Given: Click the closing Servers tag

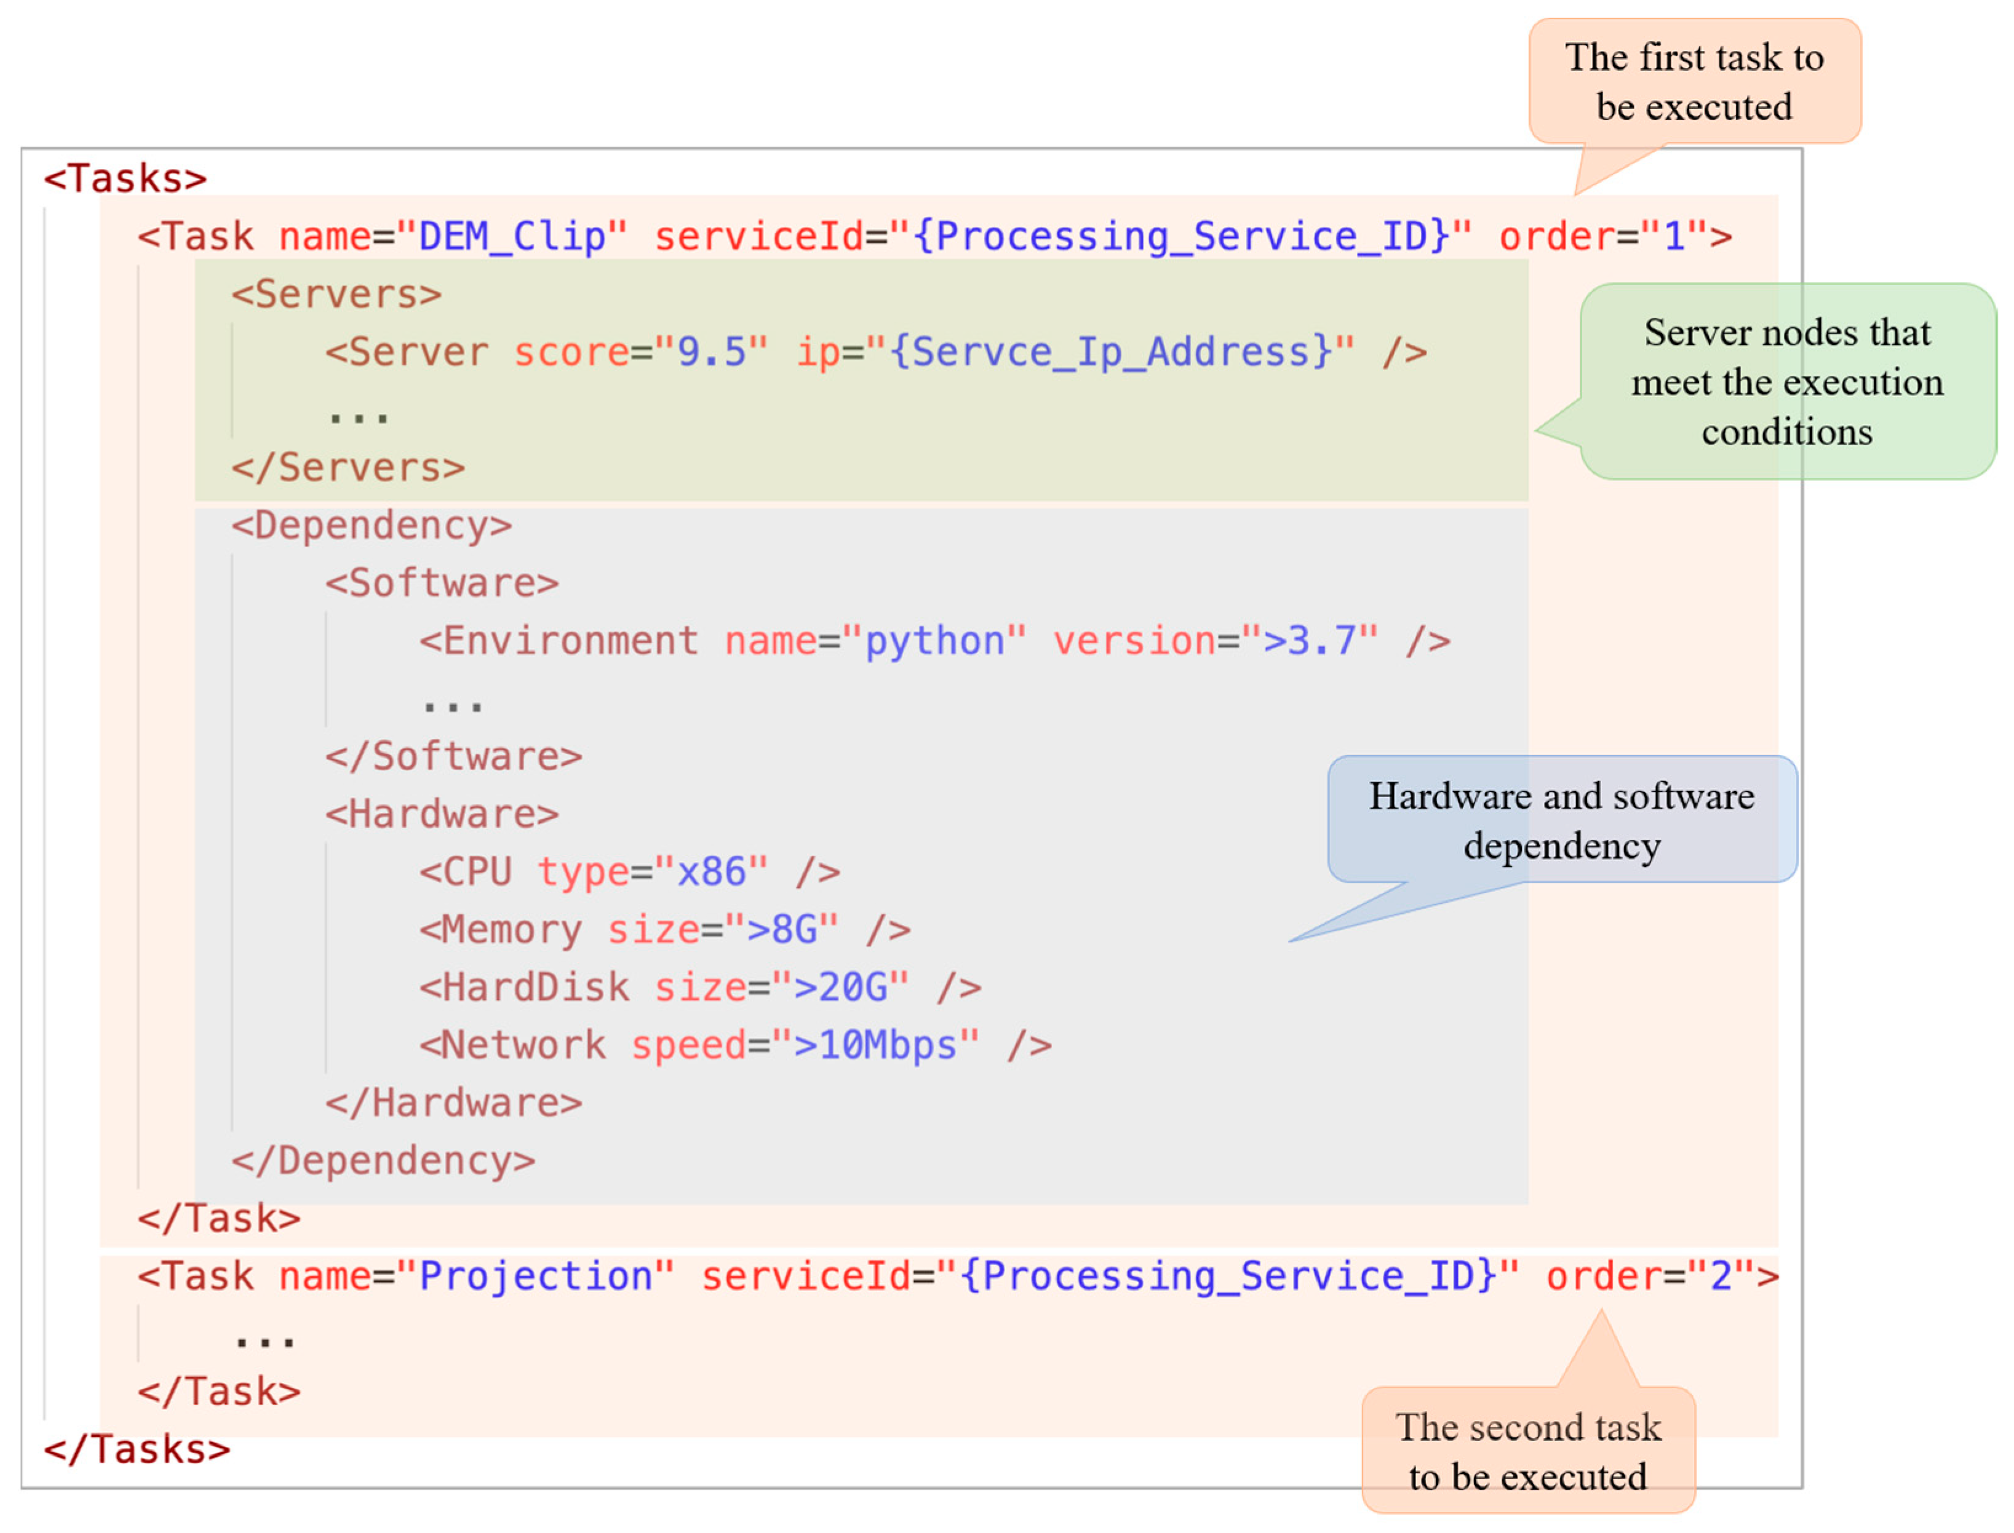Looking at the screenshot, I should pos(348,468).
